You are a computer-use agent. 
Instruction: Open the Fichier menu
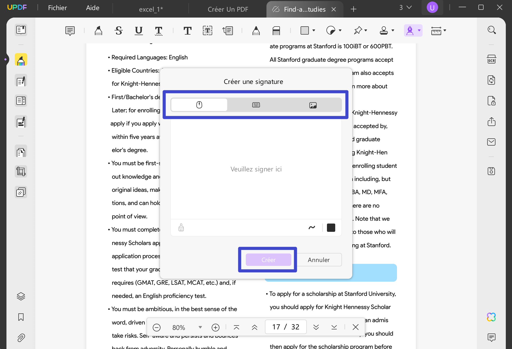[57, 8]
